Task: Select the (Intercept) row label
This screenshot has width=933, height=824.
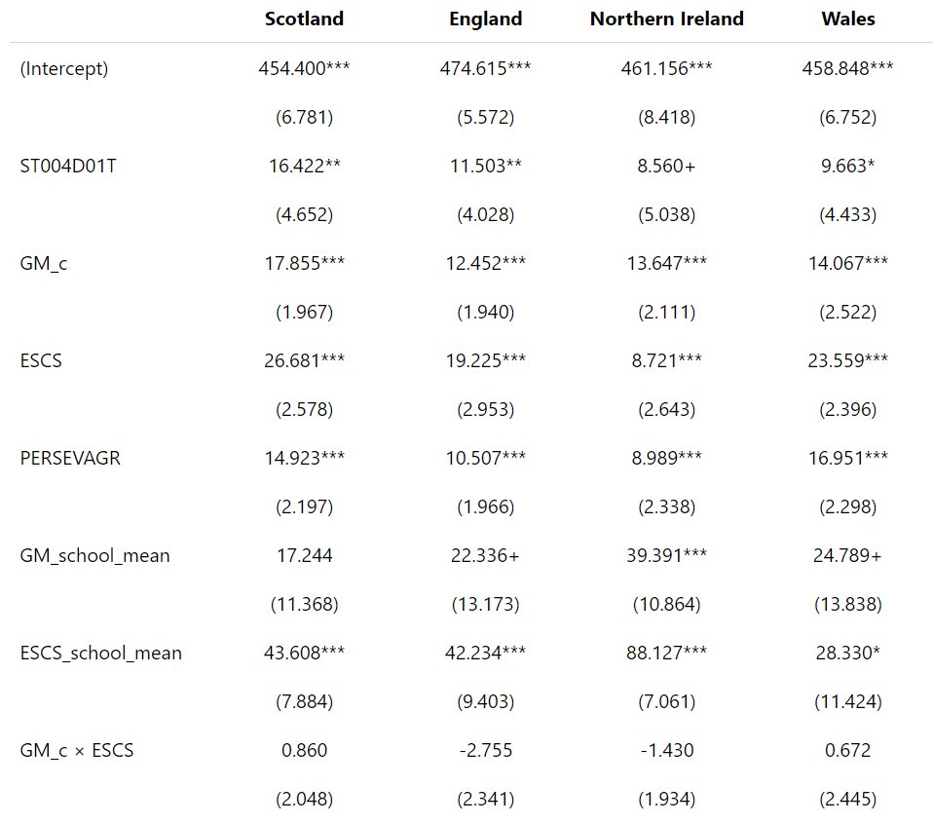Action: (x=64, y=68)
